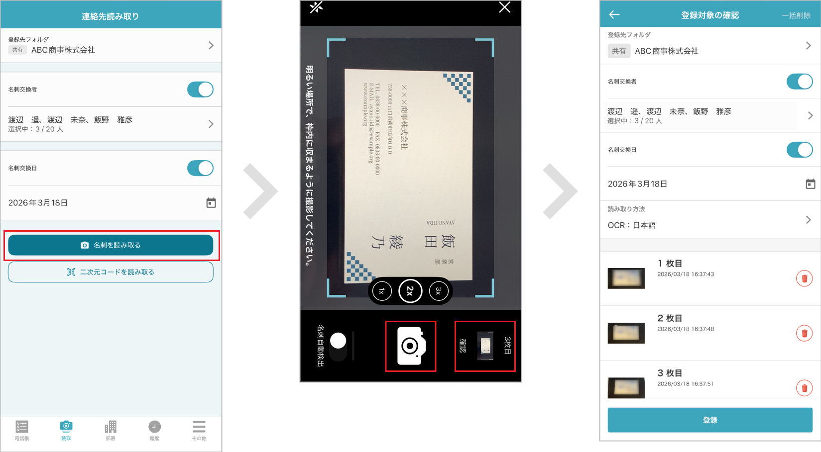Delete the 3枚目 scanned card
Screen dimensions: 821x452
(x=804, y=388)
